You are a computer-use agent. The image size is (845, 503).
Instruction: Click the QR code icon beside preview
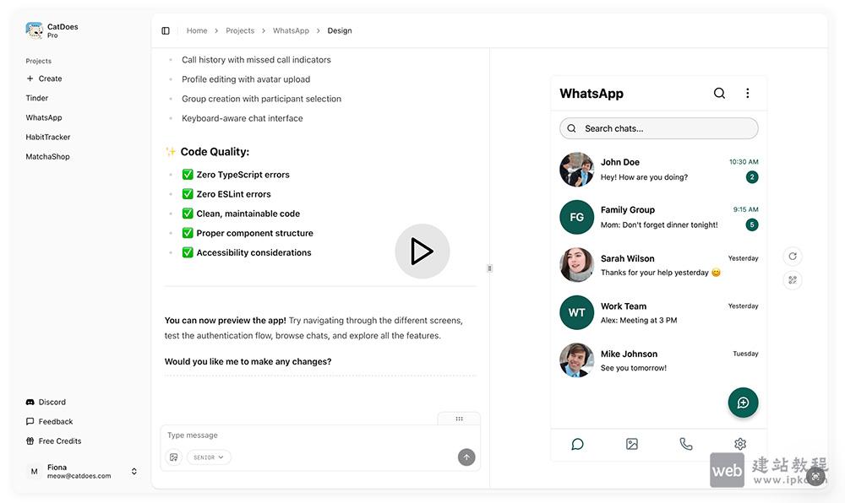pos(792,280)
